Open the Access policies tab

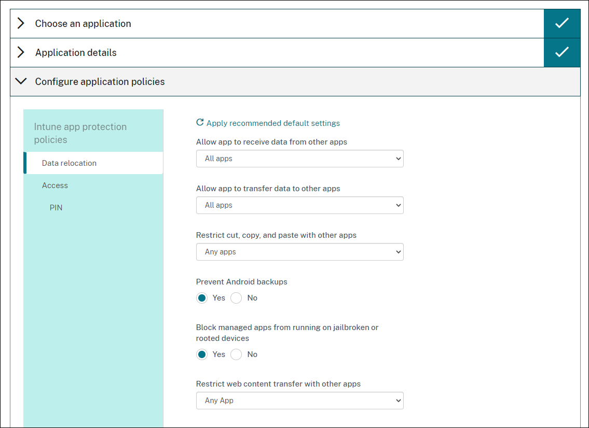point(55,186)
